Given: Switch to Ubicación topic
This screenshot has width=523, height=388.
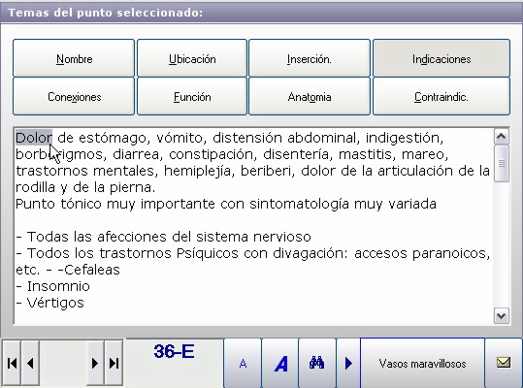Looking at the screenshot, I should 192,58.
